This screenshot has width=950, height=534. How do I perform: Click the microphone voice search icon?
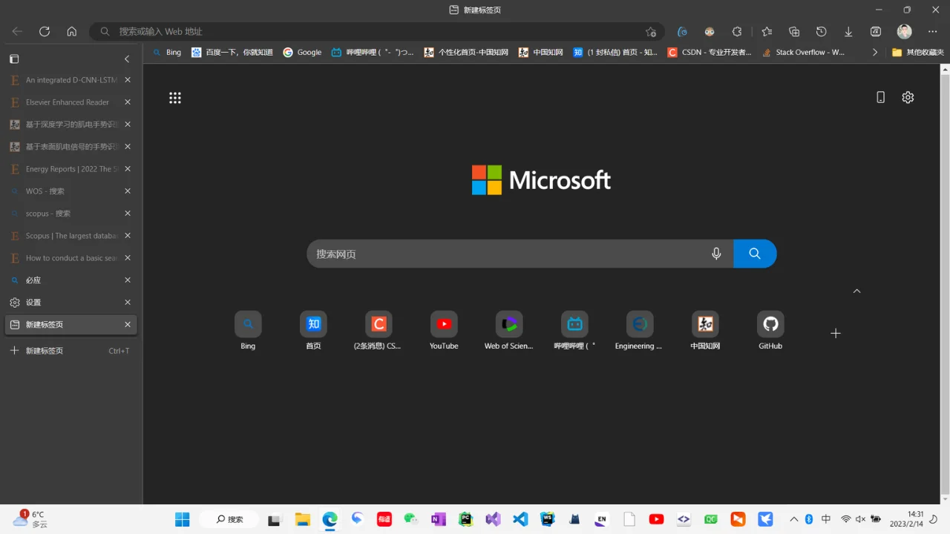tap(716, 254)
